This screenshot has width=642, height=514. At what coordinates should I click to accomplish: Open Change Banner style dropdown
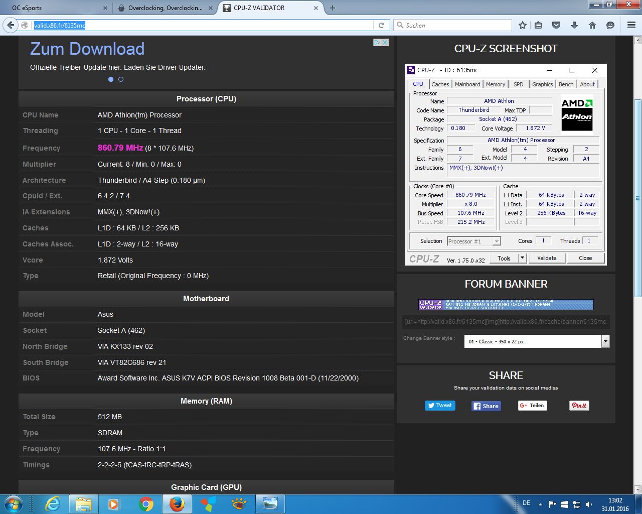[x=537, y=341]
